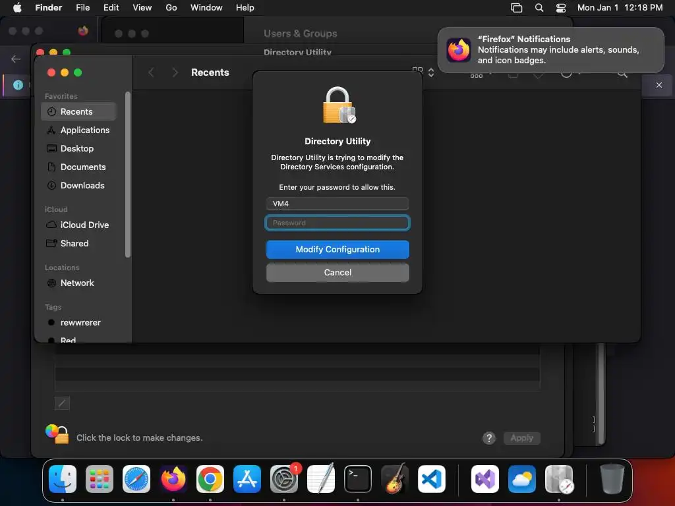
Task: Open Control Center in the menu bar
Action: click(x=561, y=8)
